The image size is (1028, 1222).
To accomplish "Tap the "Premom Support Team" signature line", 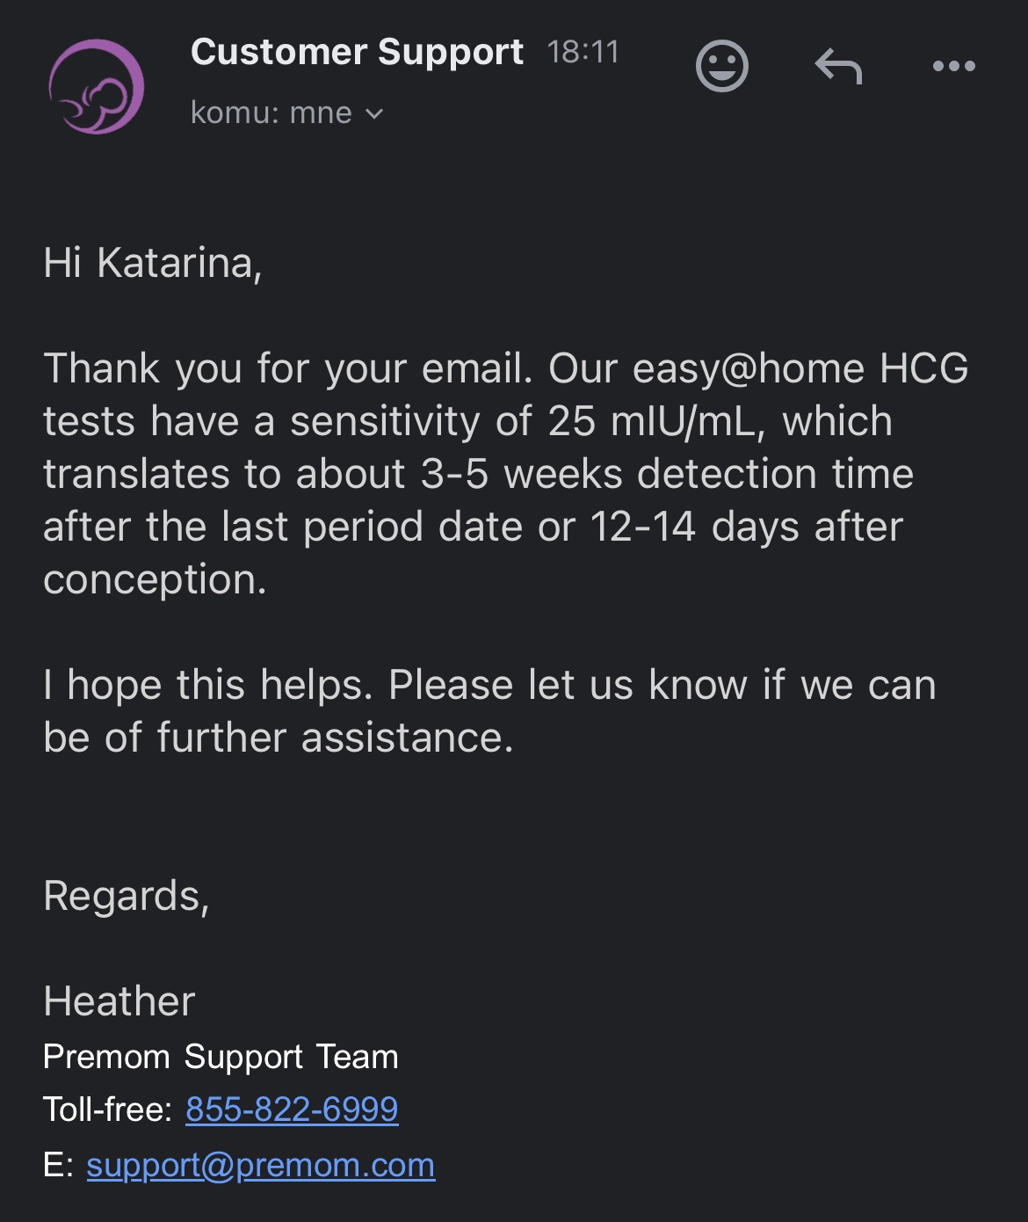I will click(x=221, y=1057).
